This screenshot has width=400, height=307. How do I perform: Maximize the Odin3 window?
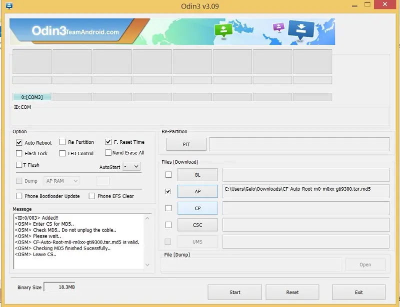coord(367,4)
